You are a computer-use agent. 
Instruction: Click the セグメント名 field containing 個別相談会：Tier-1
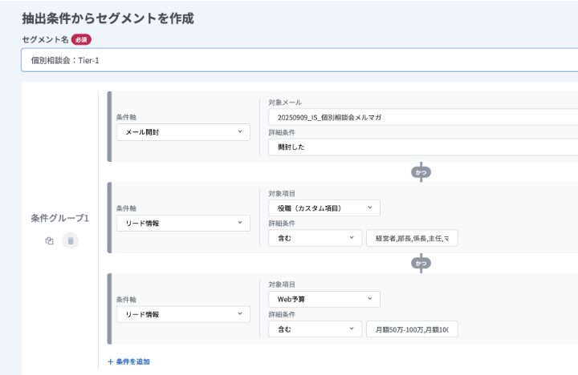coord(299,60)
